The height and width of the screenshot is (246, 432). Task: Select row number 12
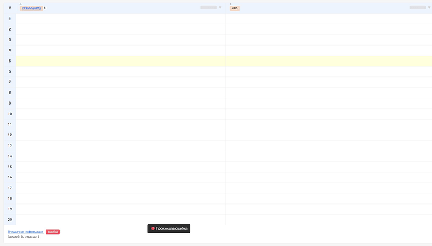tap(10, 135)
